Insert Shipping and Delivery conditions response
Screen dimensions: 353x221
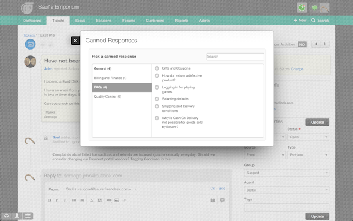pyautogui.click(x=157, y=106)
